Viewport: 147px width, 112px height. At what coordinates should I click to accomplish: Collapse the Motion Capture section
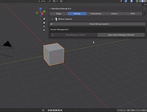(53, 19)
